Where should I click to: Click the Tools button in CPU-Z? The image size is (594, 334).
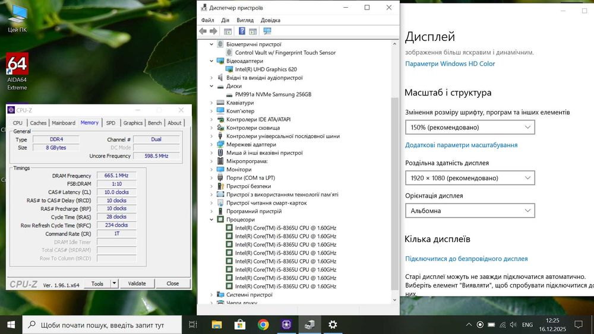97,284
